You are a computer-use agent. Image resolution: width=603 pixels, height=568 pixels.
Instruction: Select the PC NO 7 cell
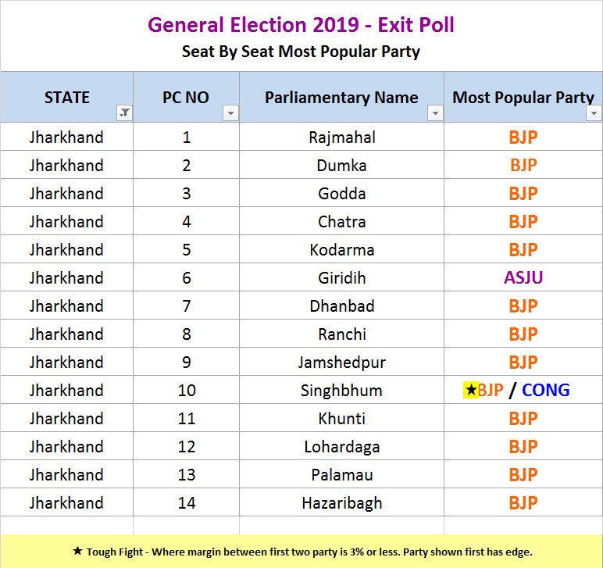tap(186, 305)
